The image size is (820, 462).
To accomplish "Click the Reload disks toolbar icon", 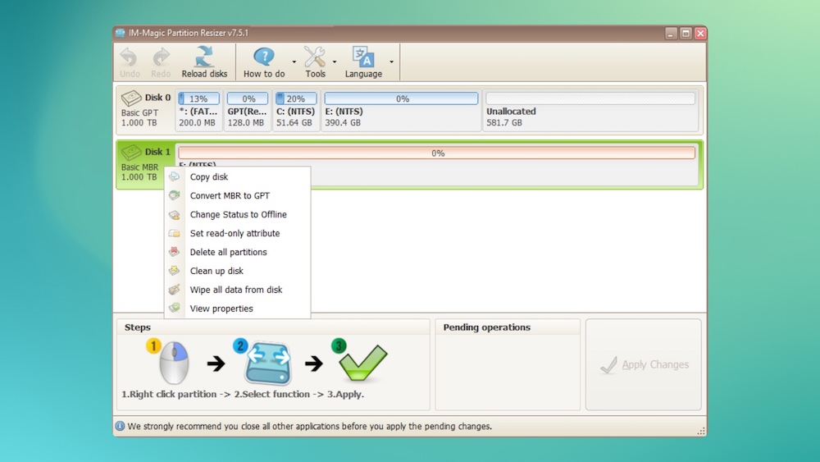I will point(204,57).
